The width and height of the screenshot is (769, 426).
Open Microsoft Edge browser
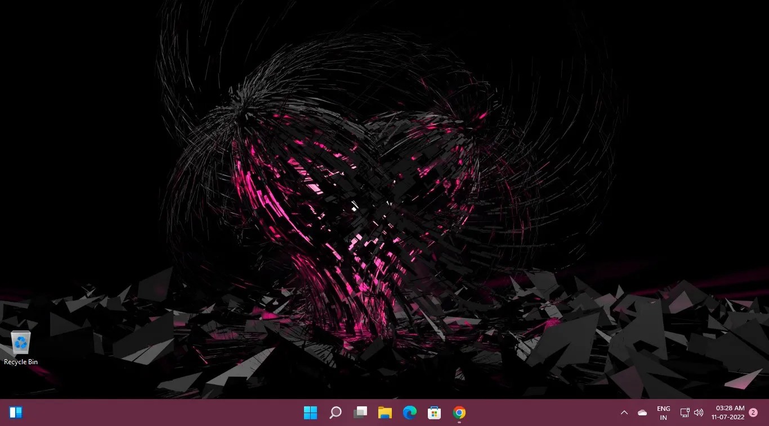410,413
